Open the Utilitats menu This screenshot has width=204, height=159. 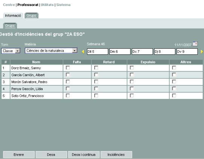pos(47,5)
